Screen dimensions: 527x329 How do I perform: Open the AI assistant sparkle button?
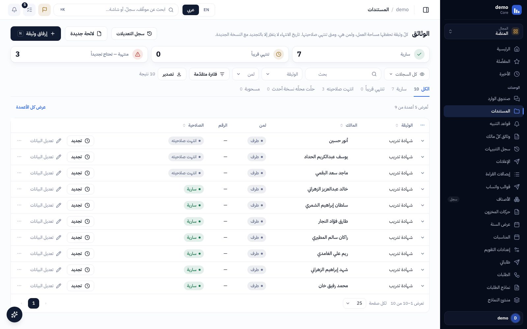14,315
